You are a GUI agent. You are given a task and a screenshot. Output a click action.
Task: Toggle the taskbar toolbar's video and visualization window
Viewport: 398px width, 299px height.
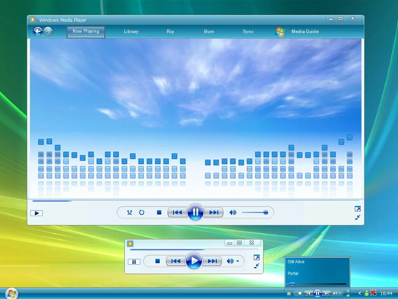point(348,291)
